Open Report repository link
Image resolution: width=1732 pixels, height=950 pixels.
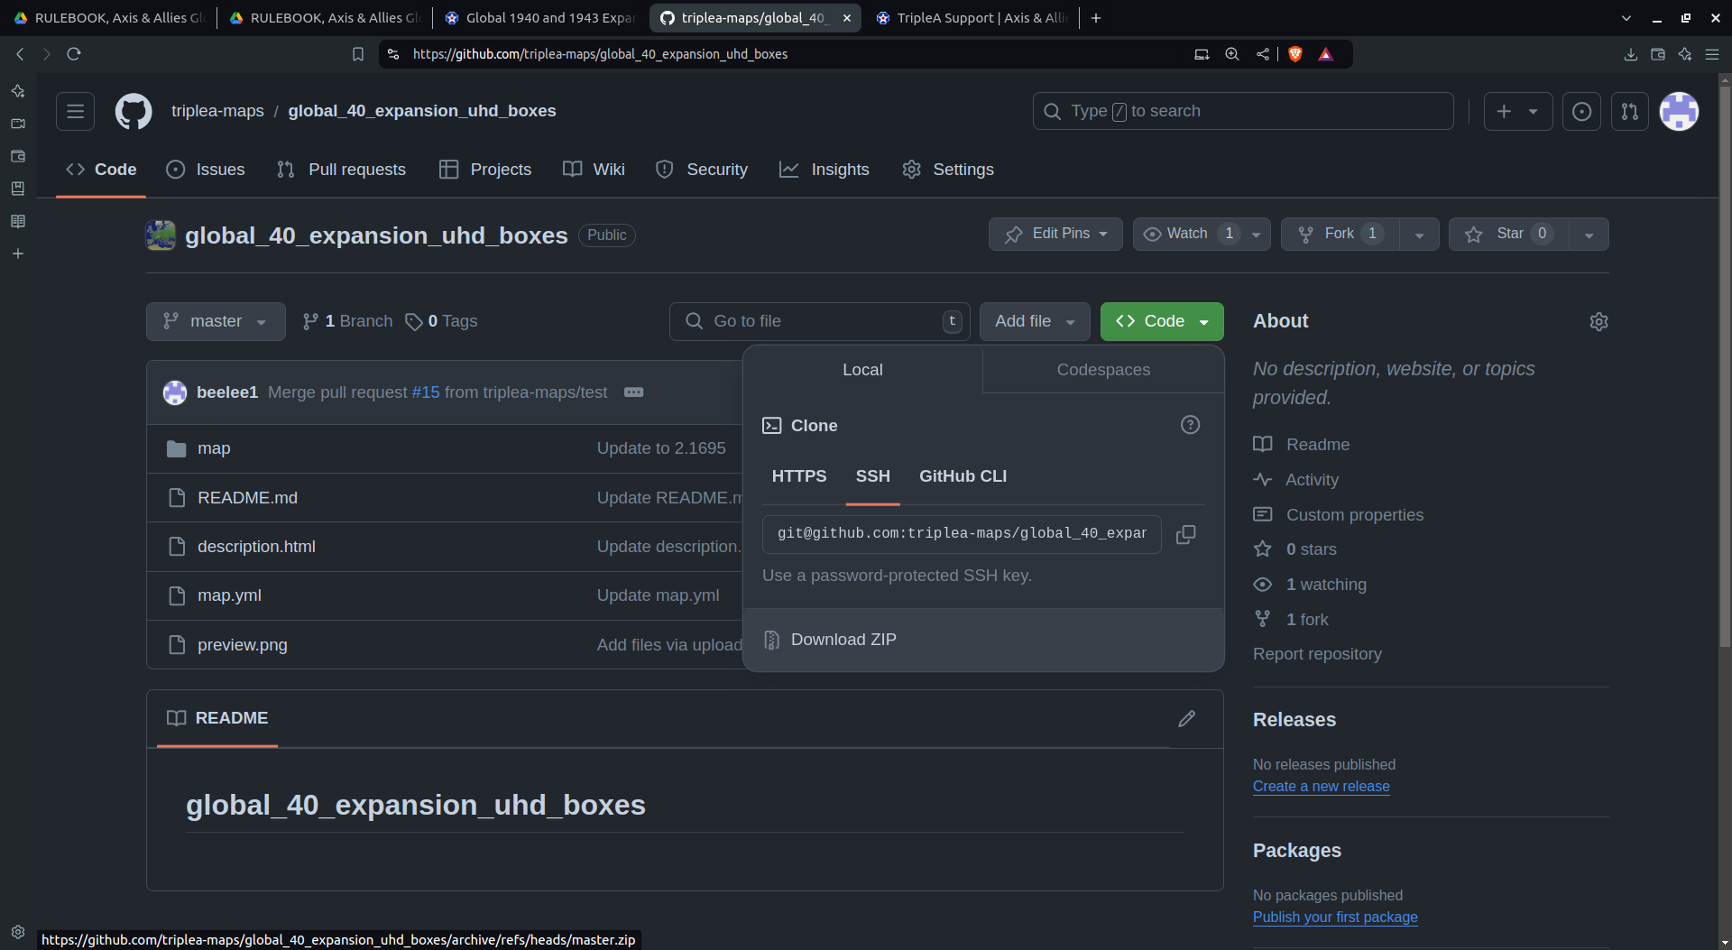[1317, 654]
